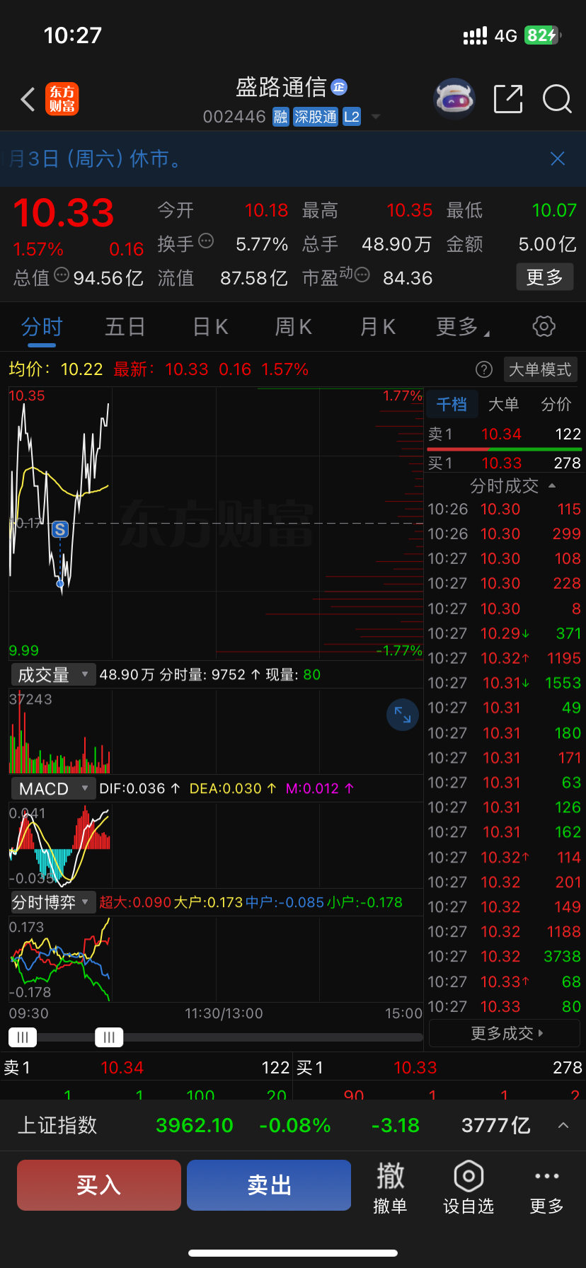Screen dimensions: 586x1268
Task: Tap the 金额 5.00亿 value
Action: [547, 244]
